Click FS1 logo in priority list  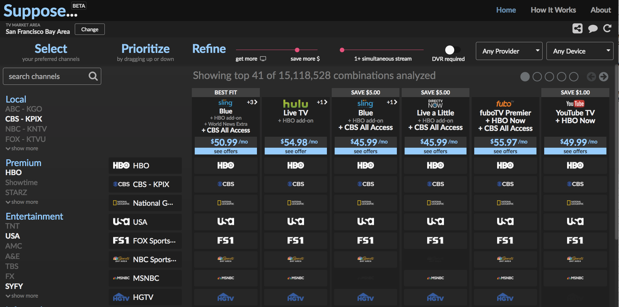[x=121, y=241]
